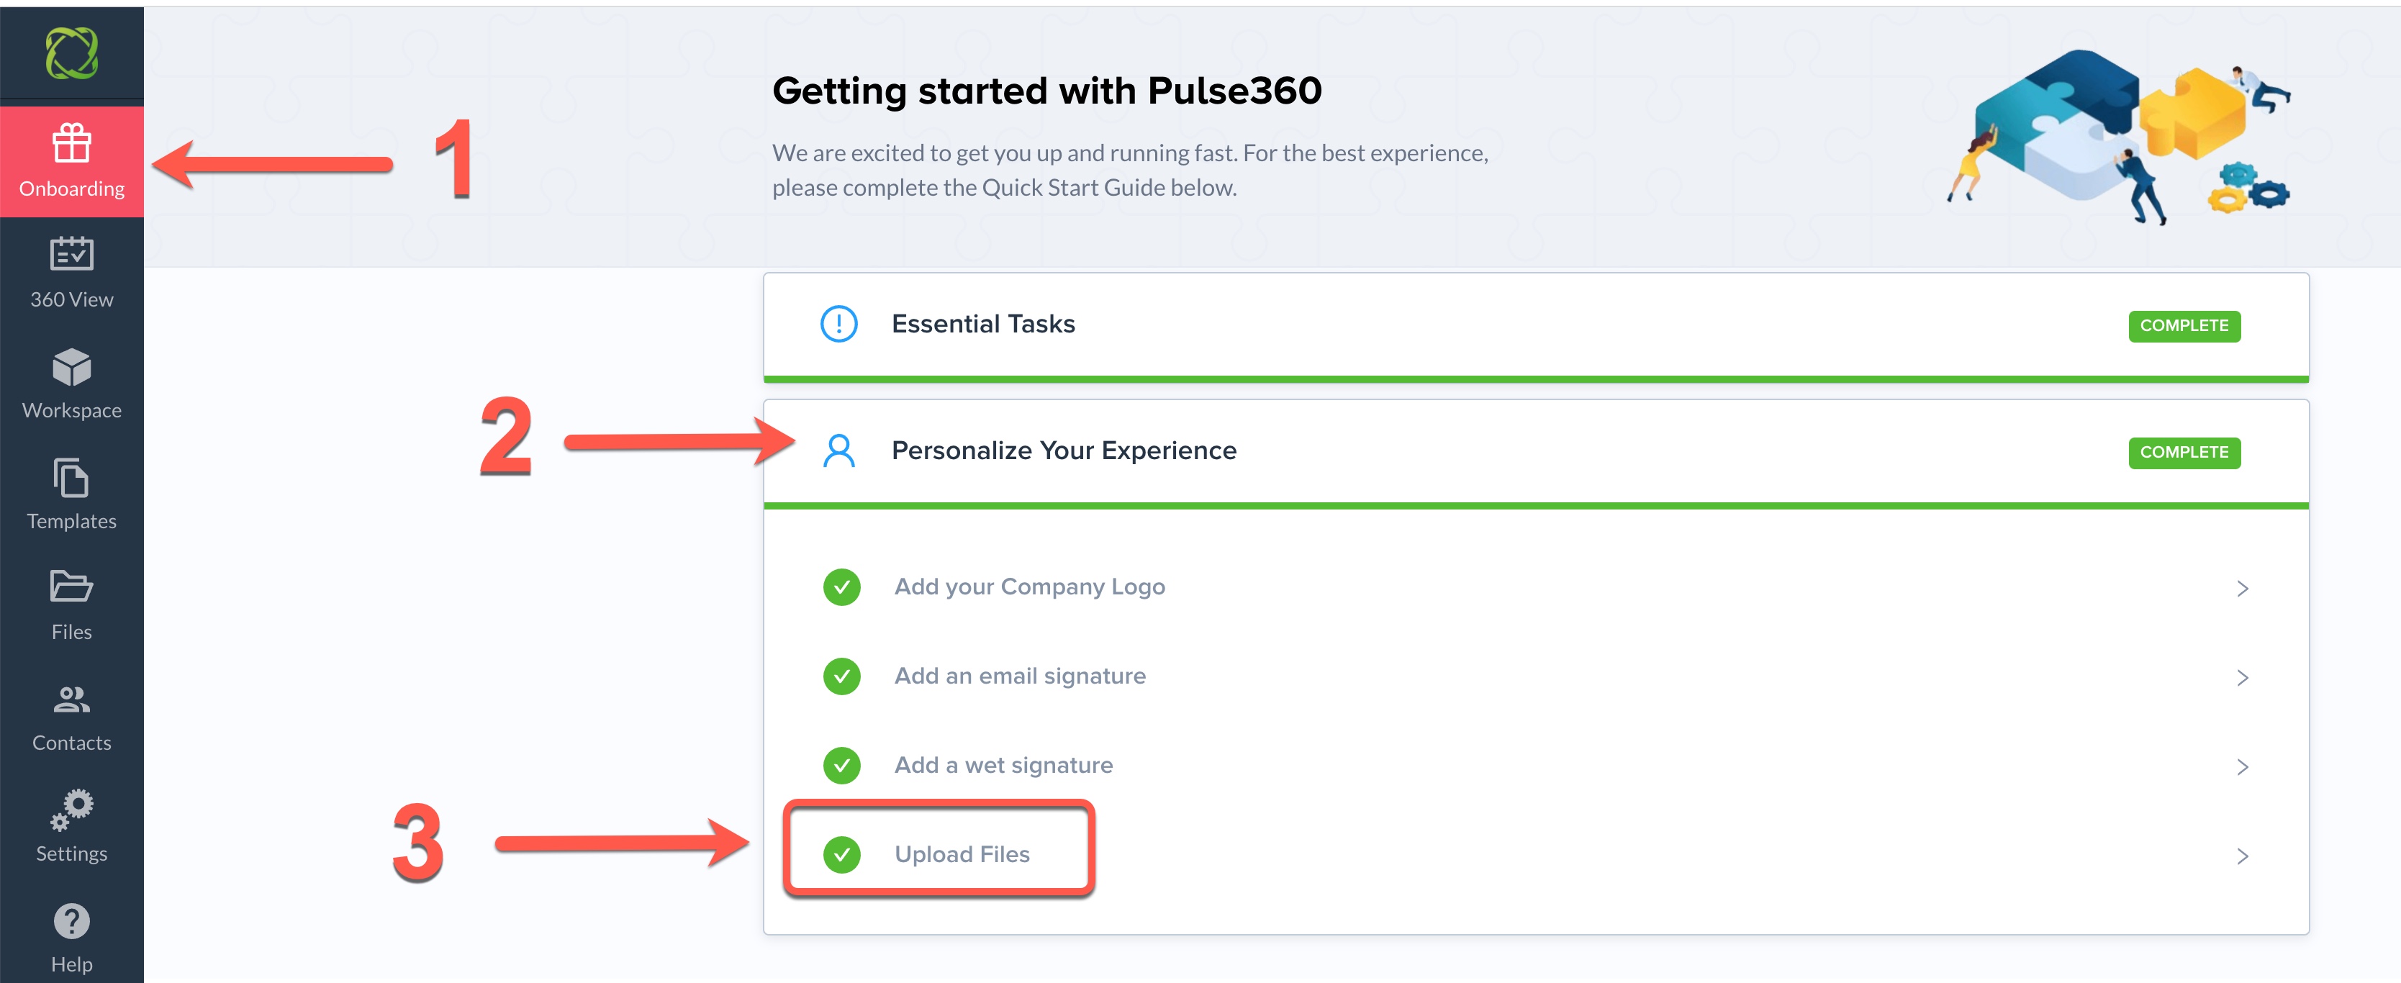Open the Contacts people icon
The width and height of the screenshot is (2401, 983).
pyautogui.click(x=72, y=699)
